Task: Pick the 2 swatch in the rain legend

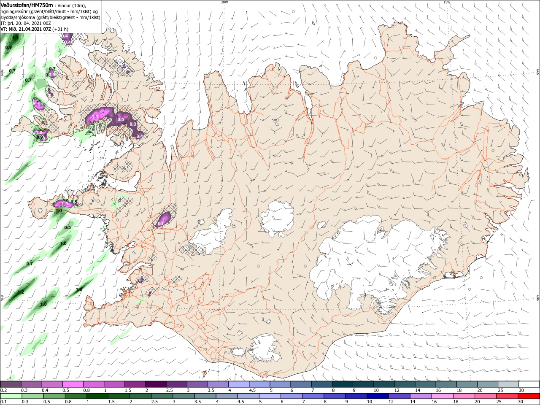Action: click(140, 396)
